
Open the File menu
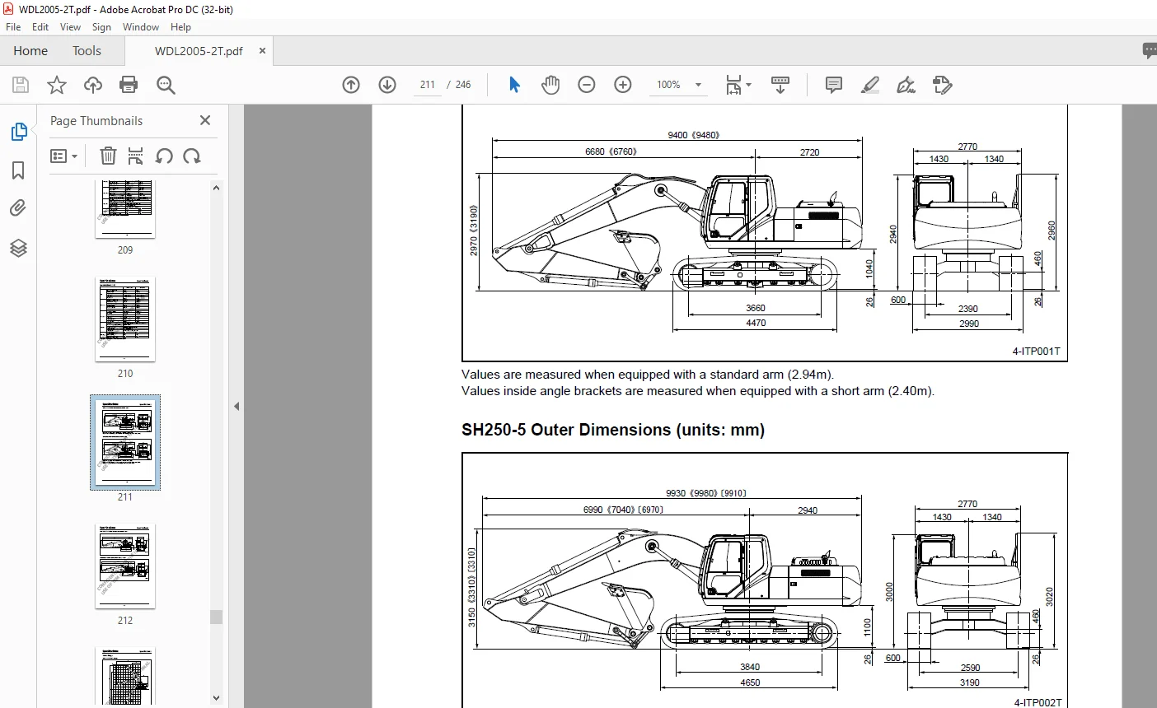point(13,27)
